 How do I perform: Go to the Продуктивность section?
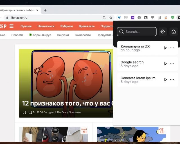[105, 35]
